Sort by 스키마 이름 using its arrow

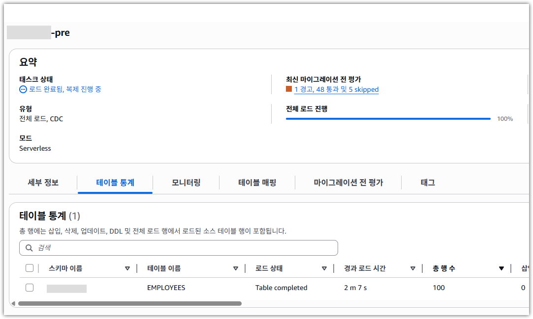point(127,268)
